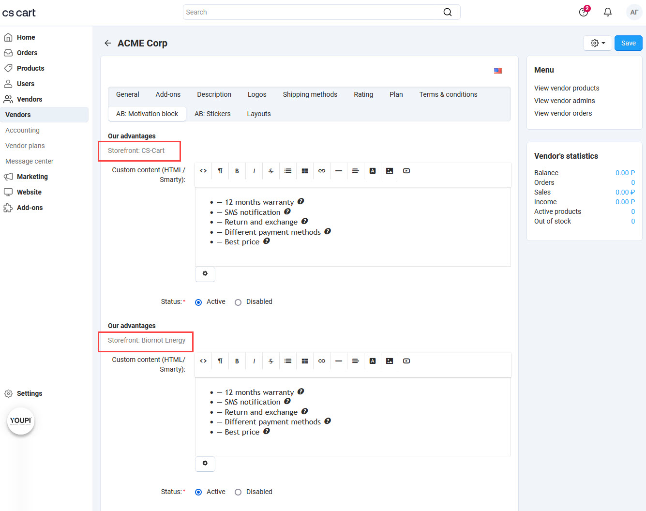Click the back arrow beside ACME Corp

tap(107, 43)
